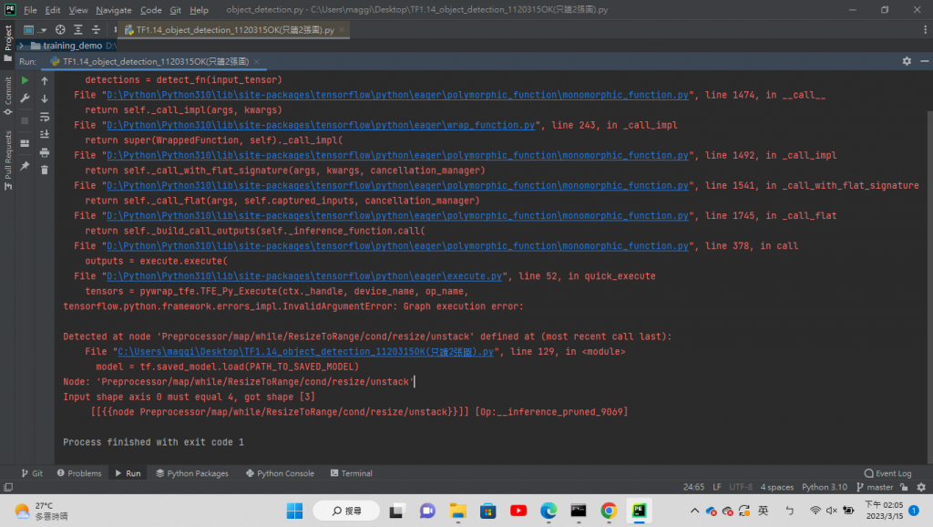This screenshot has height=527, width=933.
Task: Click UTF-8 encoding in status bar
Action: click(741, 487)
